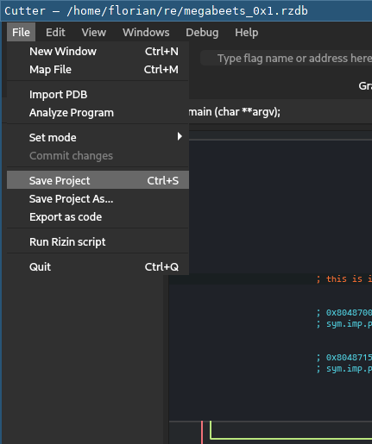The width and height of the screenshot is (372, 444).
Task: Click Run Rizin script option
Action: coord(98,242)
